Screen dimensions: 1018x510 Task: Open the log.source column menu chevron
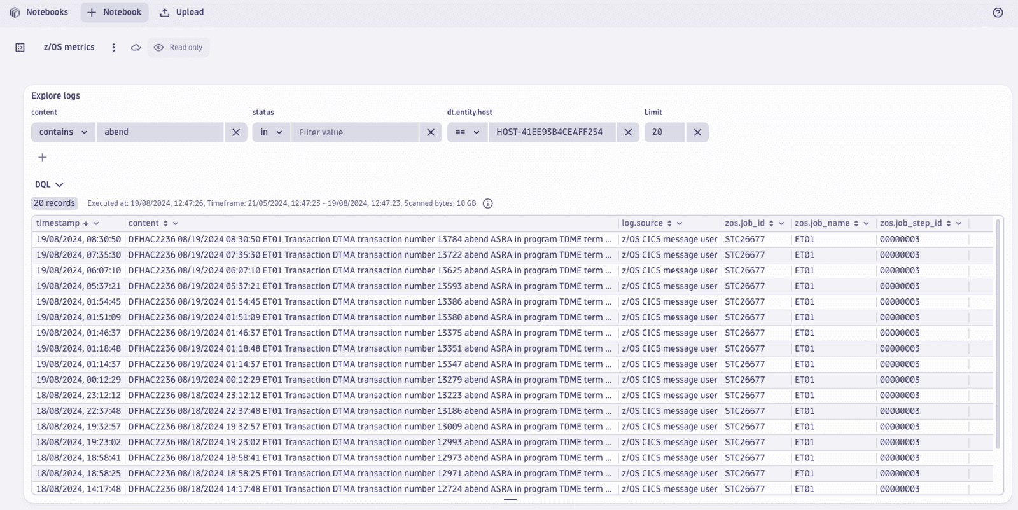click(680, 223)
